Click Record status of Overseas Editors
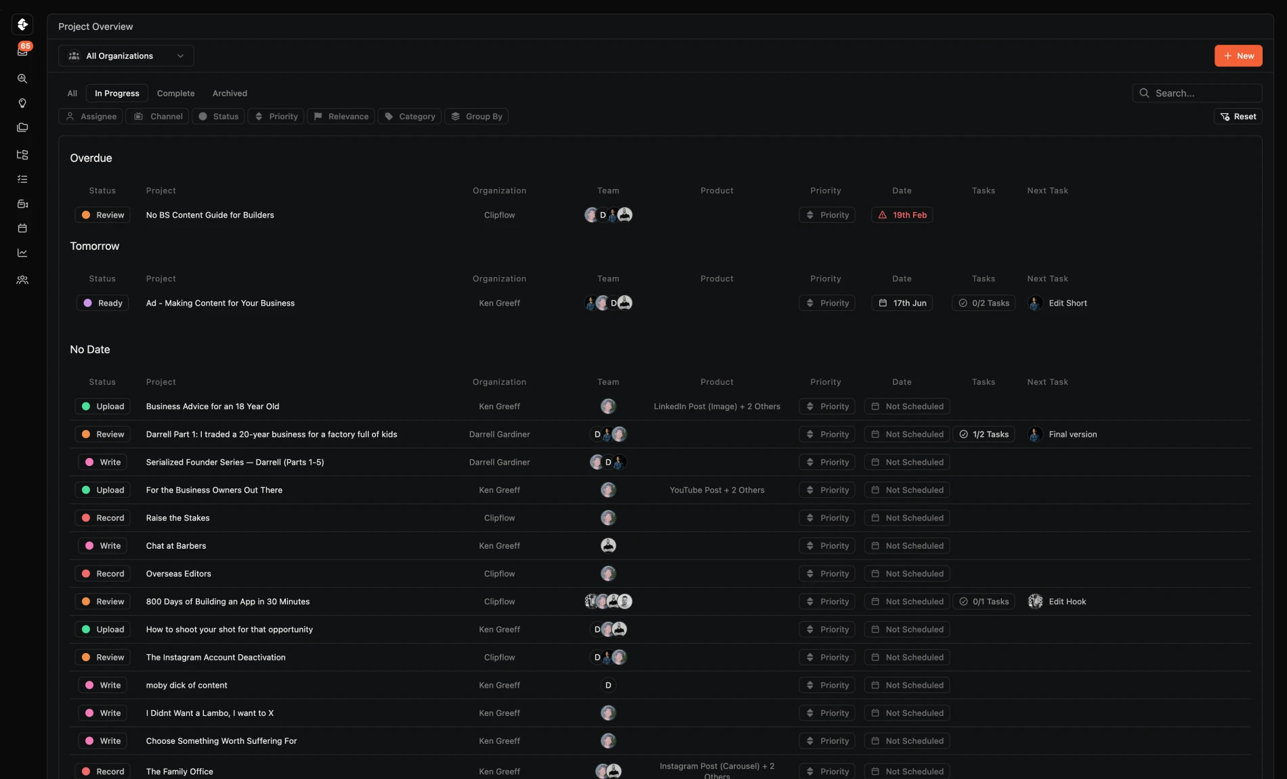The width and height of the screenshot is (1287, 779). coord(102,574)
